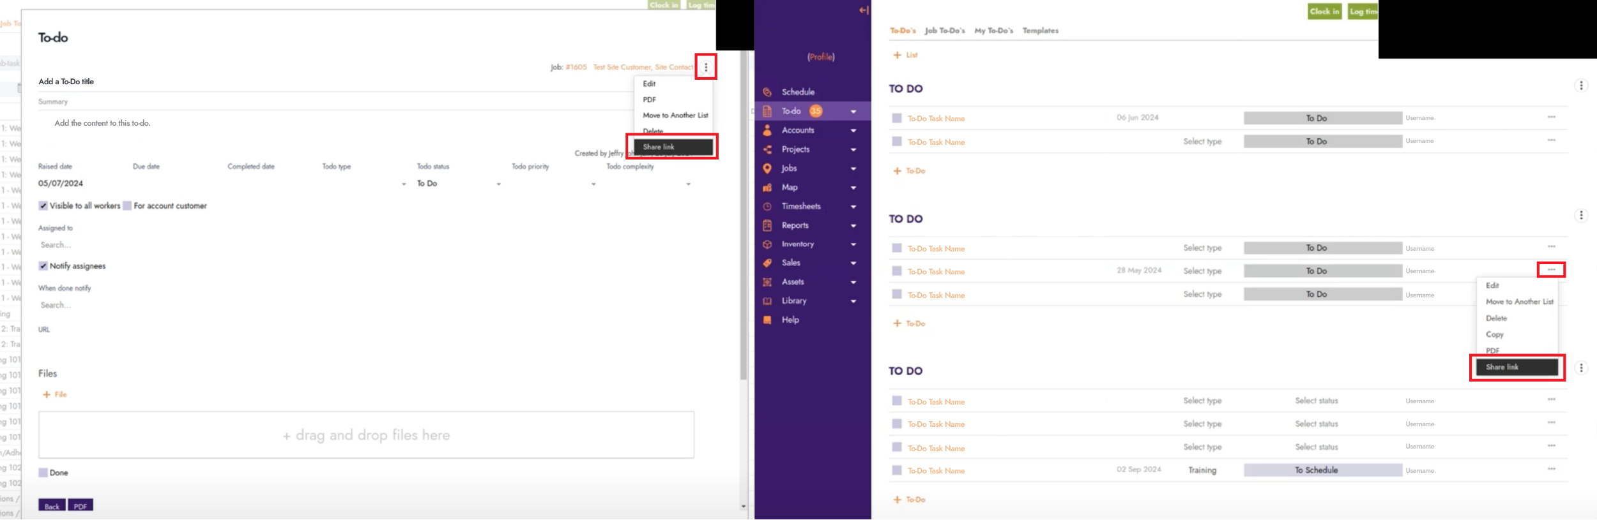Click the Schedule icon in the sidebar

[x=767, y=92]
